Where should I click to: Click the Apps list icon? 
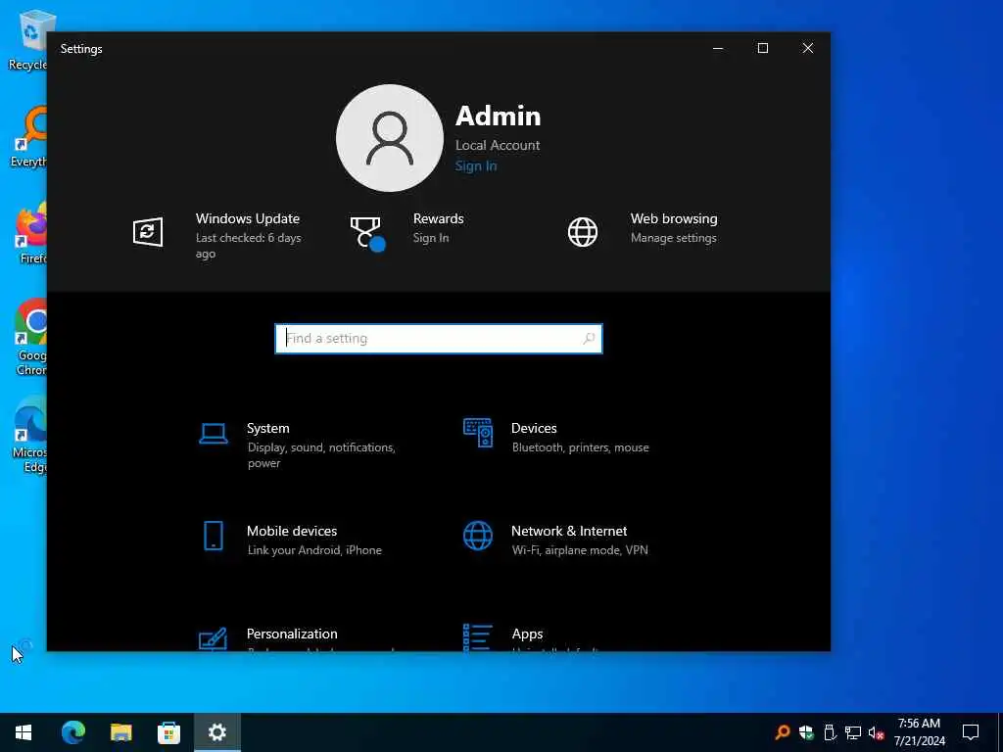[478, 638]
